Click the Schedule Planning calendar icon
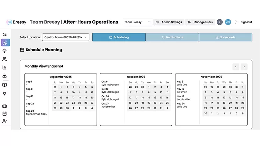 point(22,50)
